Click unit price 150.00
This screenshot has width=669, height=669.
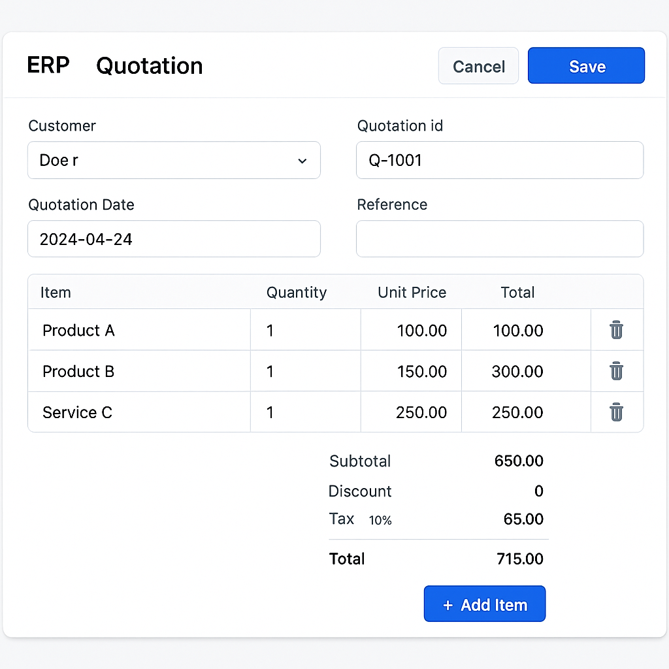(421, 372)
